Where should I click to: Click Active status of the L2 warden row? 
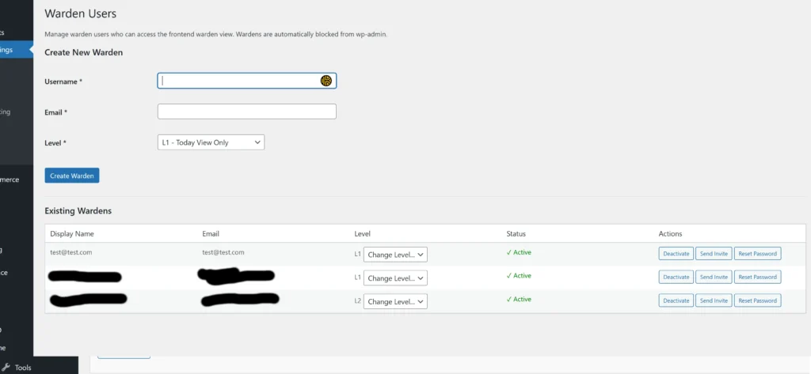(519, 299)
